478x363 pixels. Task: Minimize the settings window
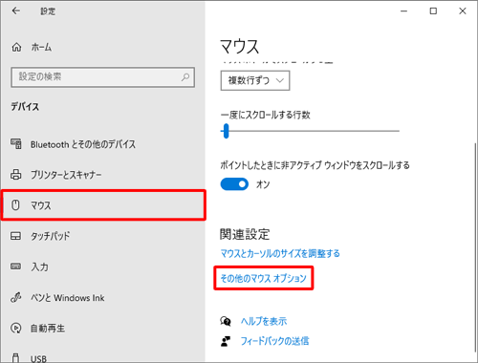coord(404,11)
